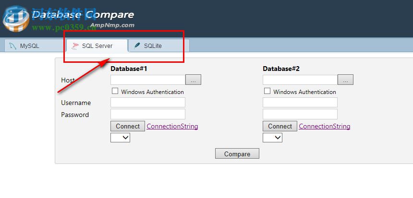Click the MySQL dolphin icon

pos(12,46)
